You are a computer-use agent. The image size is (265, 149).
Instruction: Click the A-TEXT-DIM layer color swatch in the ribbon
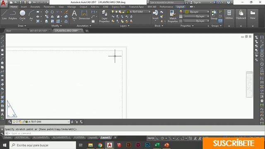tap(128, 12)
